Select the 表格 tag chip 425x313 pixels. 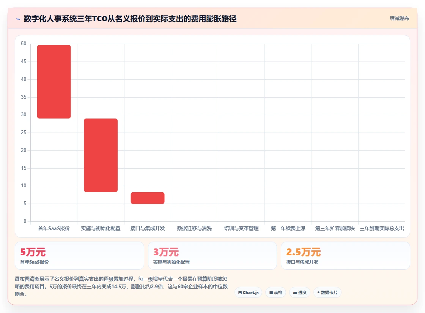point(275,292)
